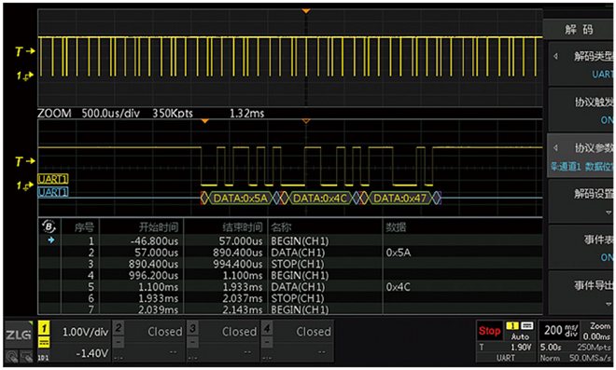Click the filled orange marker atop the zoom window
The image size is (616, 370).
click(204, 121)
